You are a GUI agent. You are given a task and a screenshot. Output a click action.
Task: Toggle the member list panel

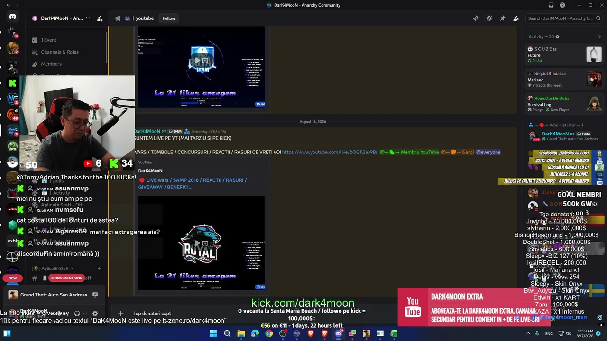tap(516, 18)
